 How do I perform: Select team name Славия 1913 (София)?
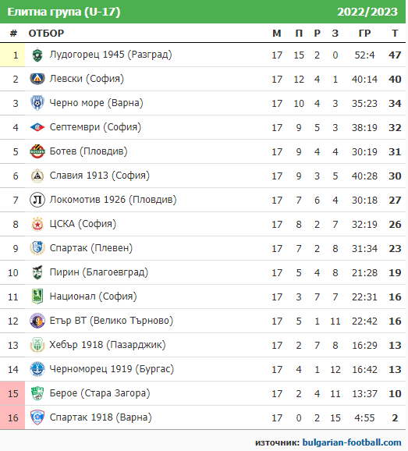(100, 176)
